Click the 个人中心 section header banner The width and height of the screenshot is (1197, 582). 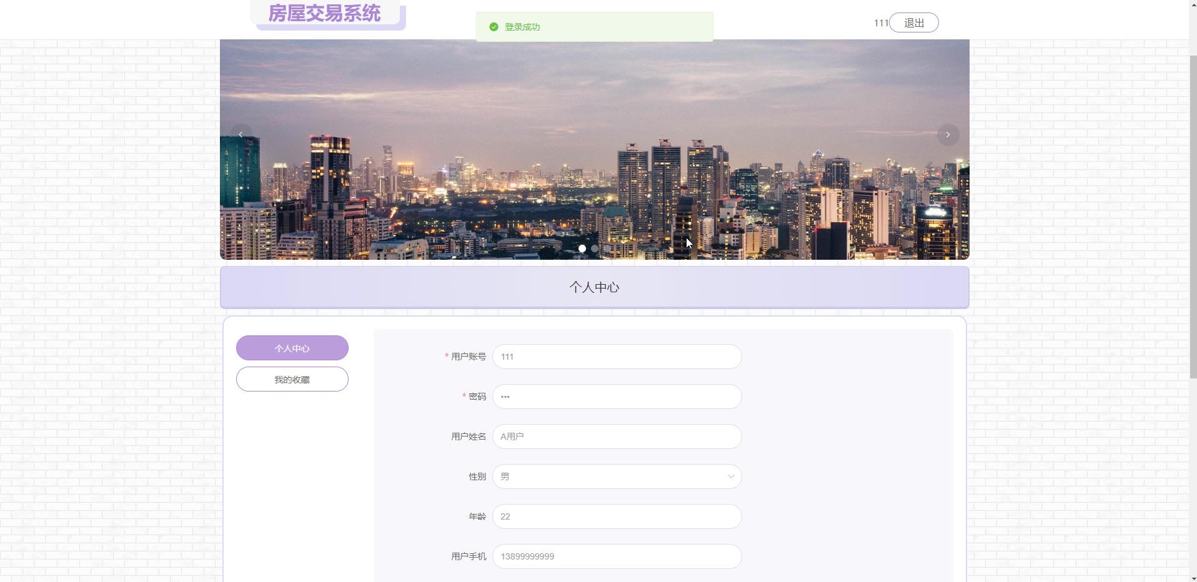coord(595,287)
